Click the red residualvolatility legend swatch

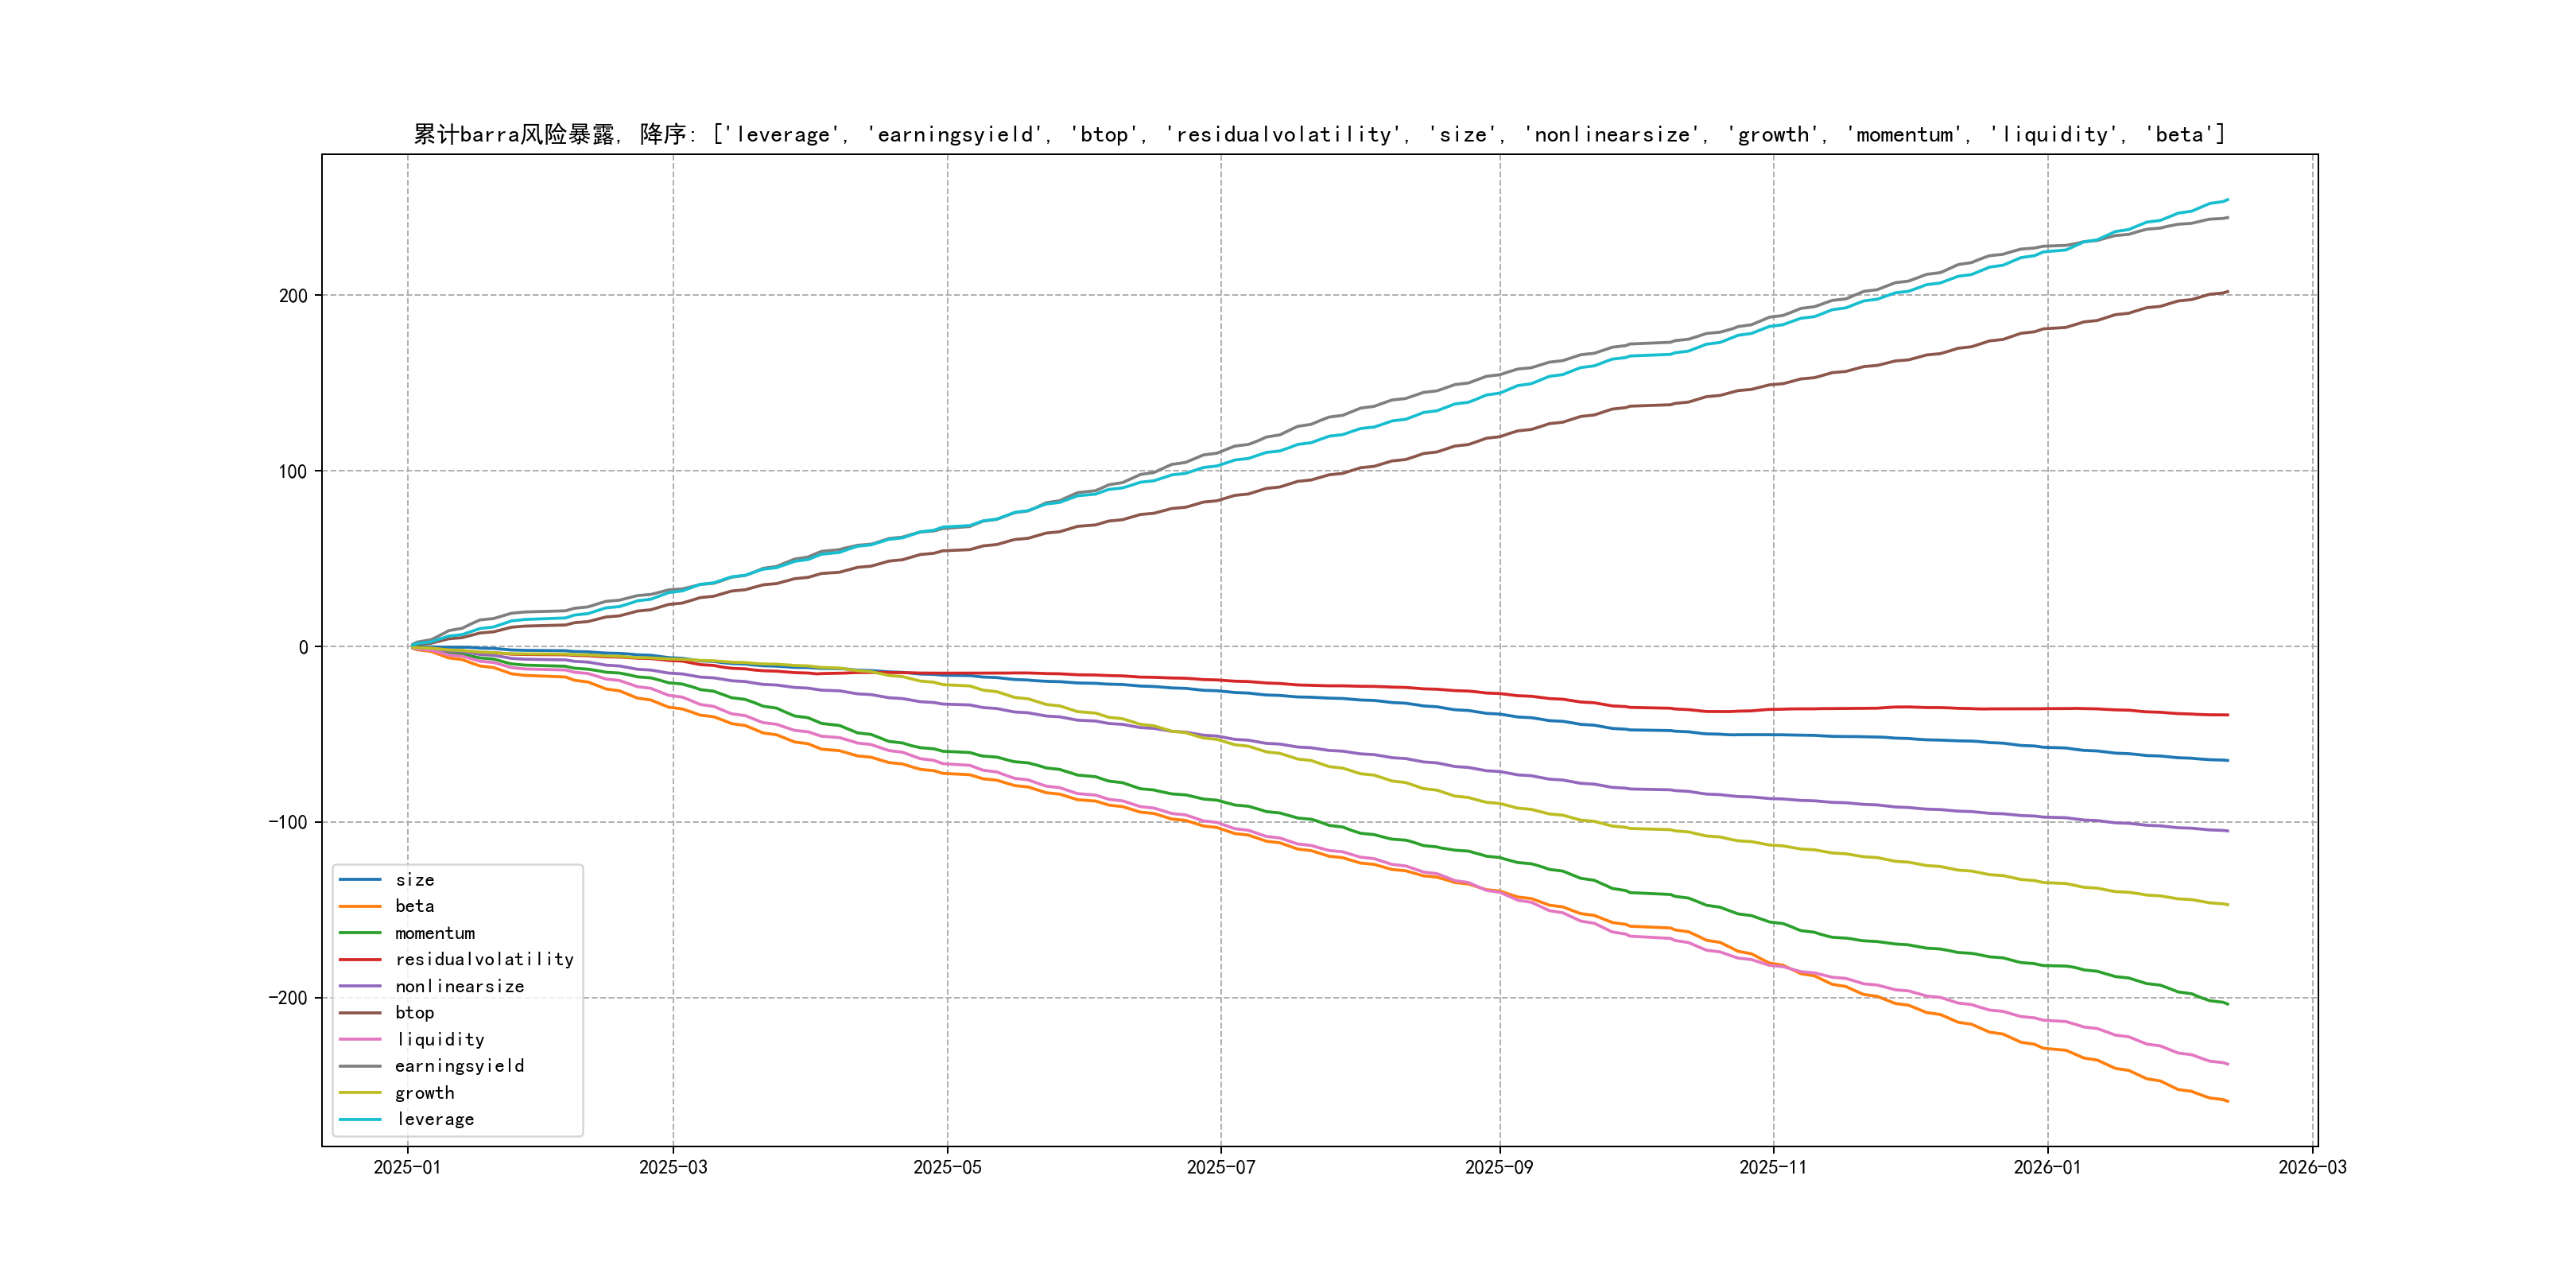(x=360, y=960)
